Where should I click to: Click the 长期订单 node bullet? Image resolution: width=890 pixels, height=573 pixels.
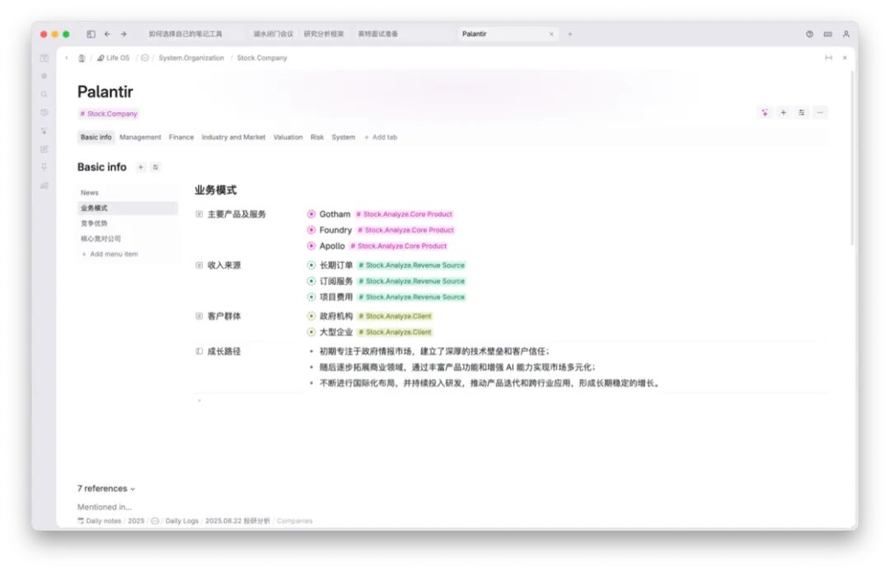click(x=311, y=265)
